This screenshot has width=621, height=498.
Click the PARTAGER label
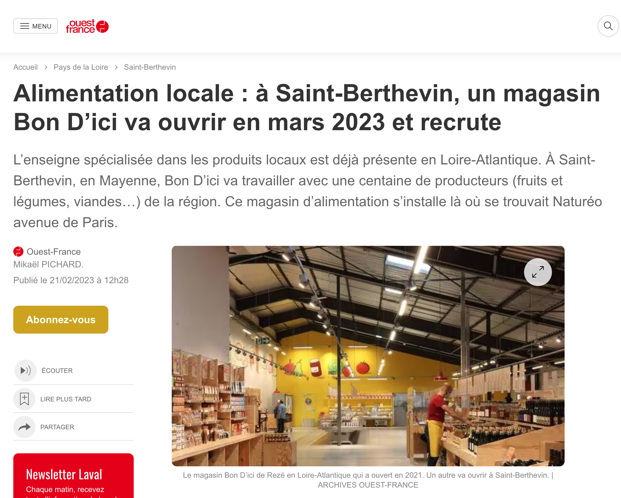tap(57, 427)
